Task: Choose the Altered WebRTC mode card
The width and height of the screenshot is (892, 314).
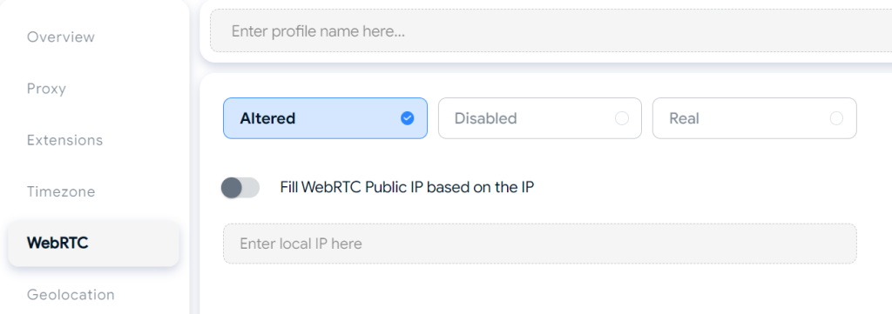Action: pyautogui.click(x=326, y=118)
